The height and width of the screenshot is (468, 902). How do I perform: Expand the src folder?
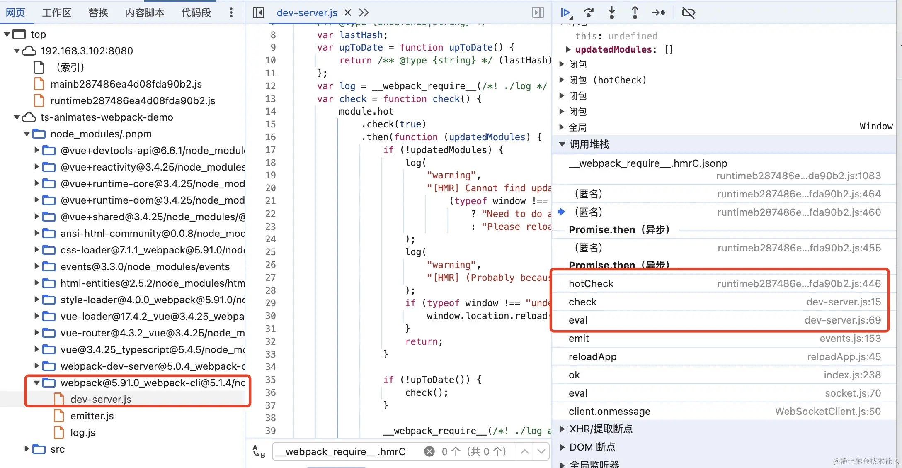coord(27,449)
